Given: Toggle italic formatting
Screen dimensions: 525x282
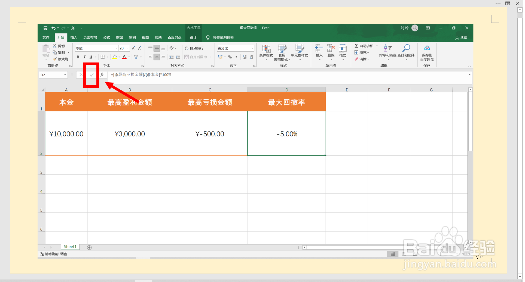Looking at the screenshot, I should click(84, 57).
